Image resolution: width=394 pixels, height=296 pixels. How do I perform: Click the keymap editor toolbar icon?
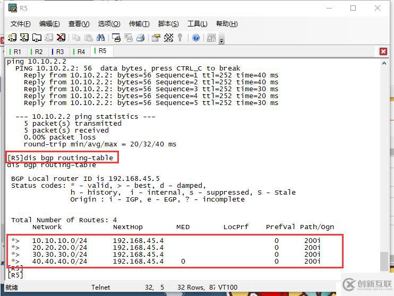click(x=168, y=38)
